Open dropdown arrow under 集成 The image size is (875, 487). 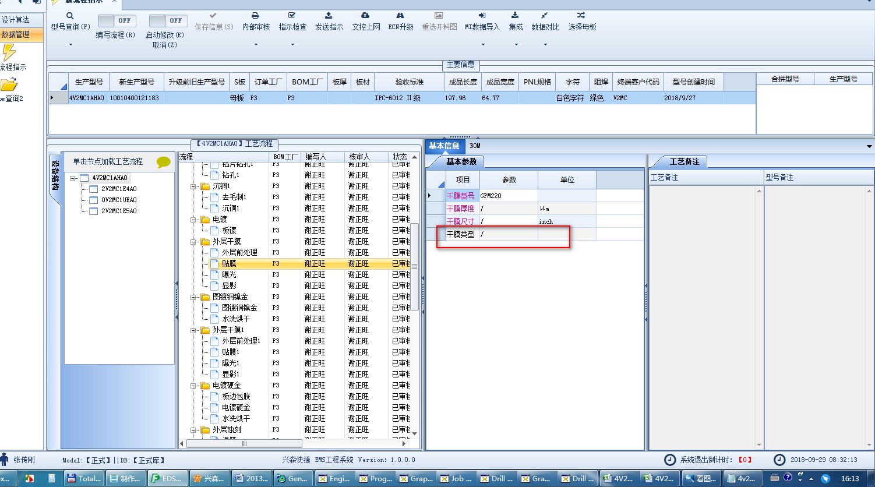pos(516,45)
